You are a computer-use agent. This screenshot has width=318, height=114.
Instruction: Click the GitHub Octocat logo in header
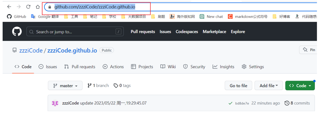point(17,32)
